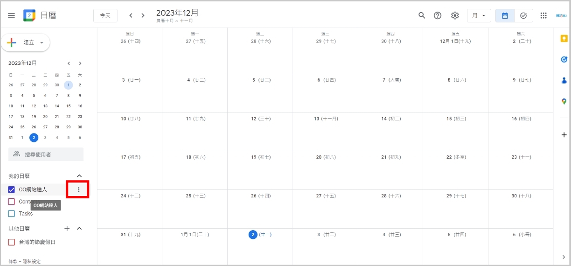Click the search magnifier icon
Viewport: 571px width, 266px height.
click(422, 15)
